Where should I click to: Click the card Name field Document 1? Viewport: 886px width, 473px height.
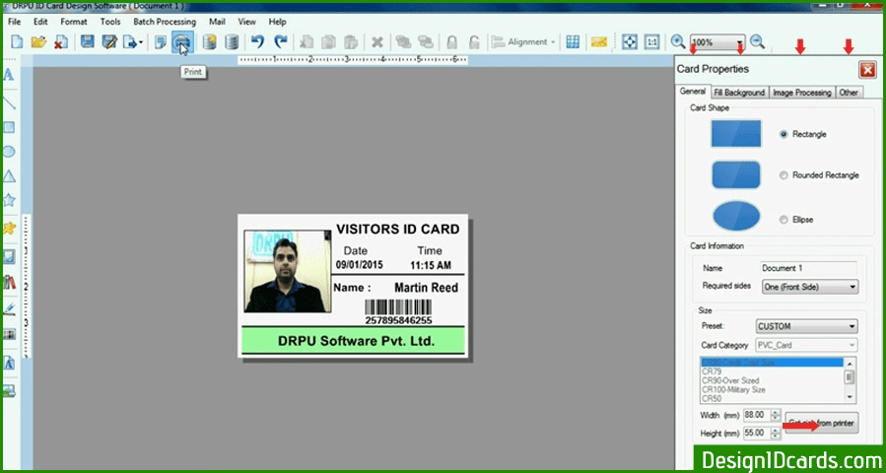coord(808,268)
